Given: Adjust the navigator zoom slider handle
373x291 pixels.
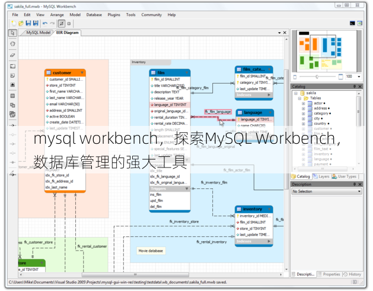Looking at the screenshot, I should (317, 77).
